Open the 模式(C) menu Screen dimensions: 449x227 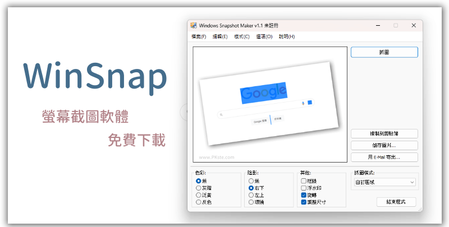coord(242,36)
